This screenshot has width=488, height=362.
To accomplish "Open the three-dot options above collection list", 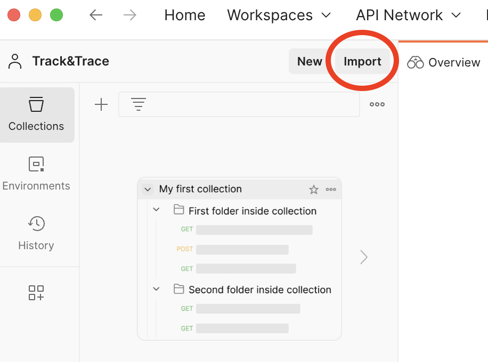I will (377, 104).
